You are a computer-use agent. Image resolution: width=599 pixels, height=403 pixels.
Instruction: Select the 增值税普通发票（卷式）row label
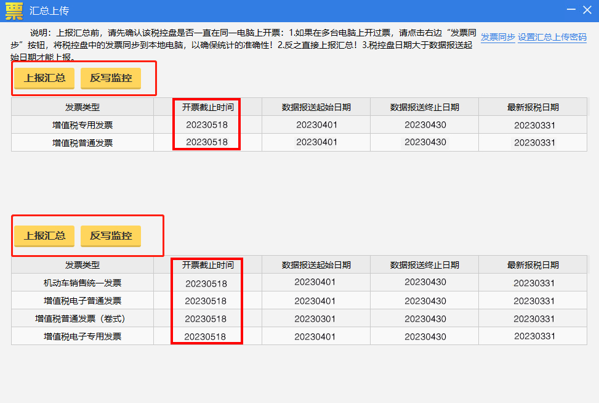click(x=81, y=319)
